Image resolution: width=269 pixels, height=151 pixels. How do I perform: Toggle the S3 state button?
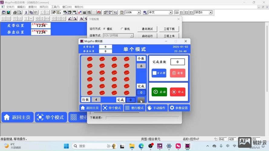(191, 12)
